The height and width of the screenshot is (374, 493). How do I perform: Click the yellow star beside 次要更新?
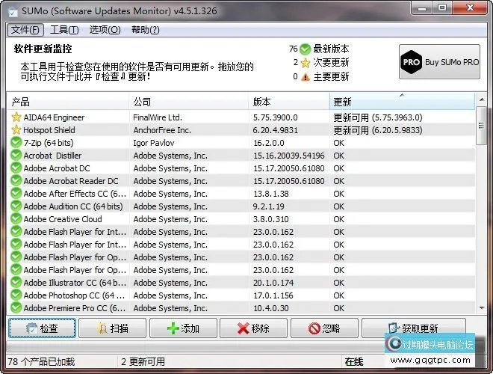point(306,63)
